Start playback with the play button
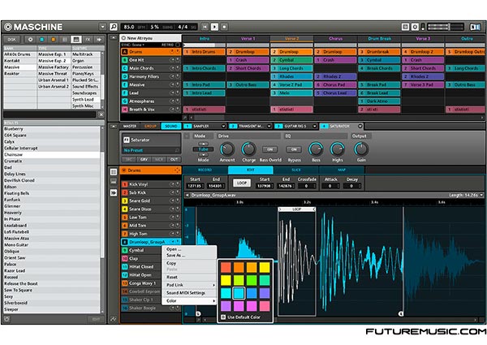 pos(214,27)
